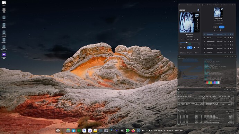Open Settings gear in the taskbar
The width and height of the screenshot is (239, 134).
pos(139,131)
